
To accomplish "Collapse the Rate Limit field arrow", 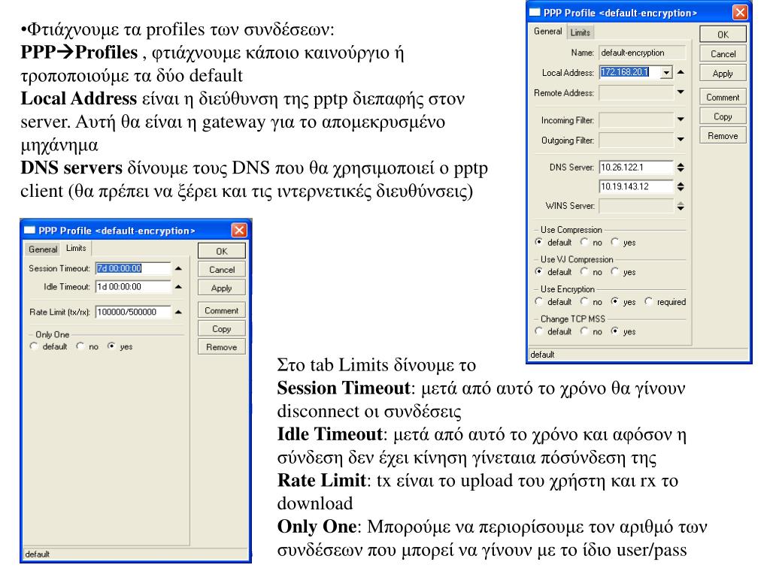I will (x=178, y=312).
